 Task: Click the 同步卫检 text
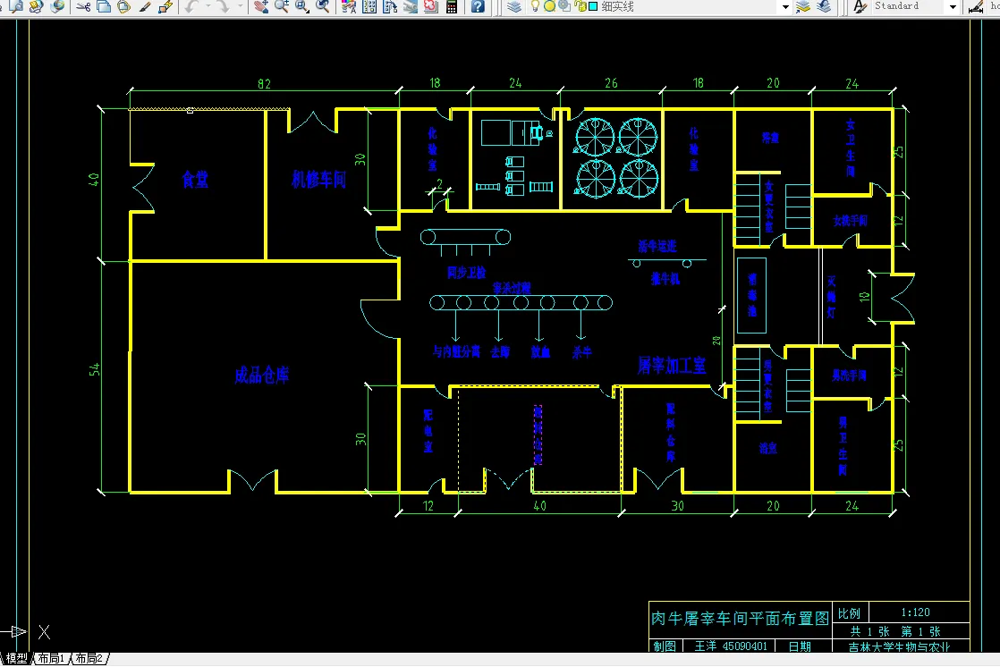466,273
